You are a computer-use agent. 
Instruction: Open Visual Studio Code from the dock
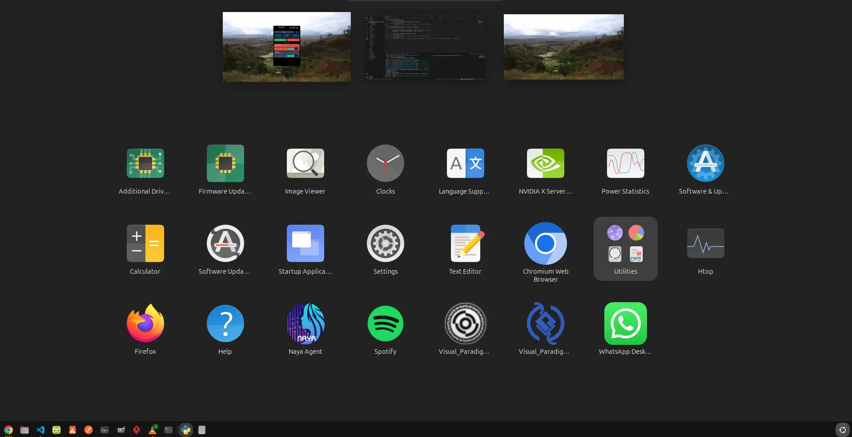click(x=40, y=430)
